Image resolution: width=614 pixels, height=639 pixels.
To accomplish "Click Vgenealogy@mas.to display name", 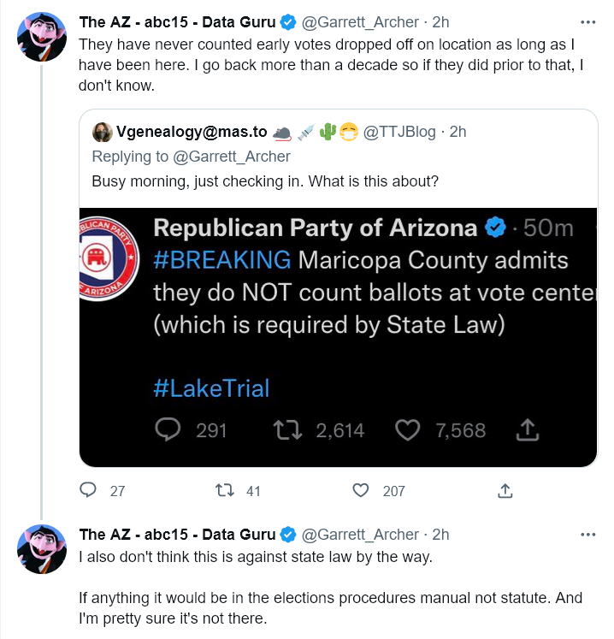I will [x=192, y=132].
